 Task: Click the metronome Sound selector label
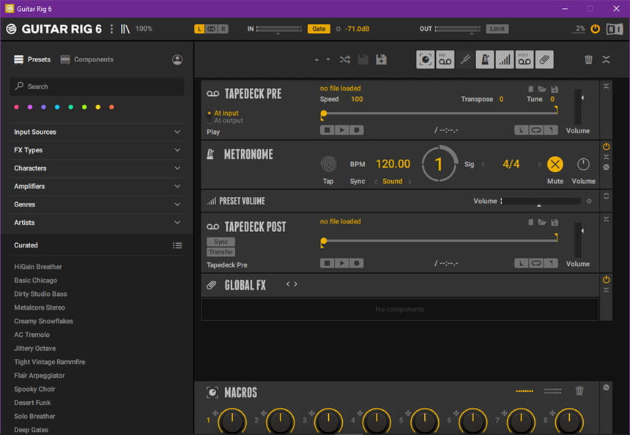pyautogui.click(x=393, y=181)
